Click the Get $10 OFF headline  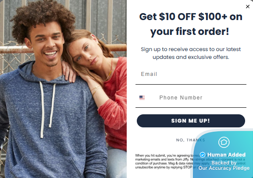191,24
